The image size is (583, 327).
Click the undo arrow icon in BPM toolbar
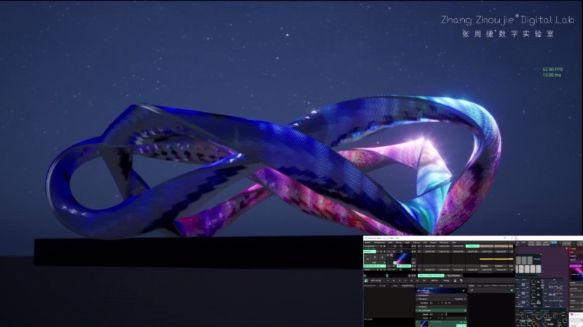(461, 280)
